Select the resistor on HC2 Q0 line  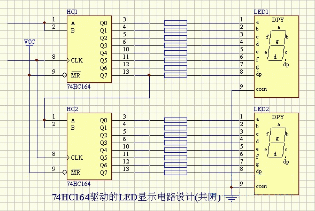pos(175,120)
